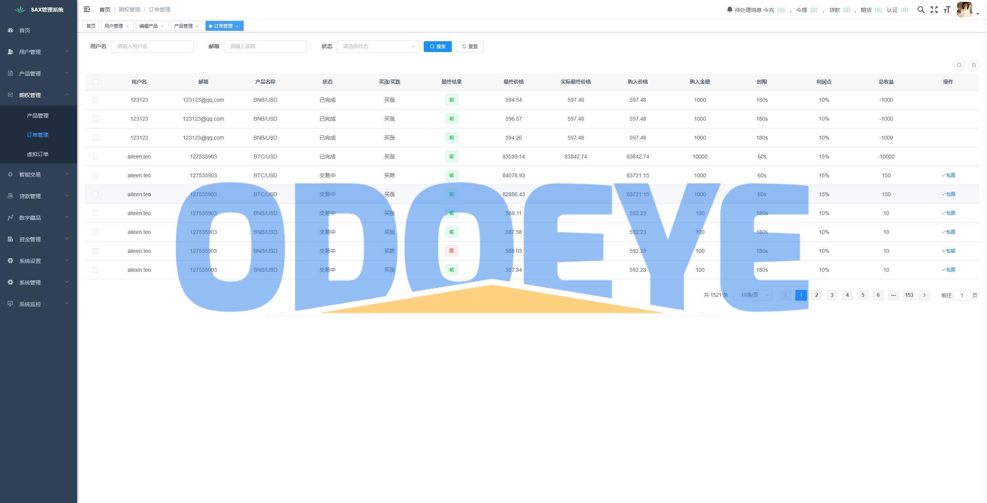Click the SAX管理系统 logo
Screen dimensions: 987x503
pyautogui.click(x=39, y=10)
